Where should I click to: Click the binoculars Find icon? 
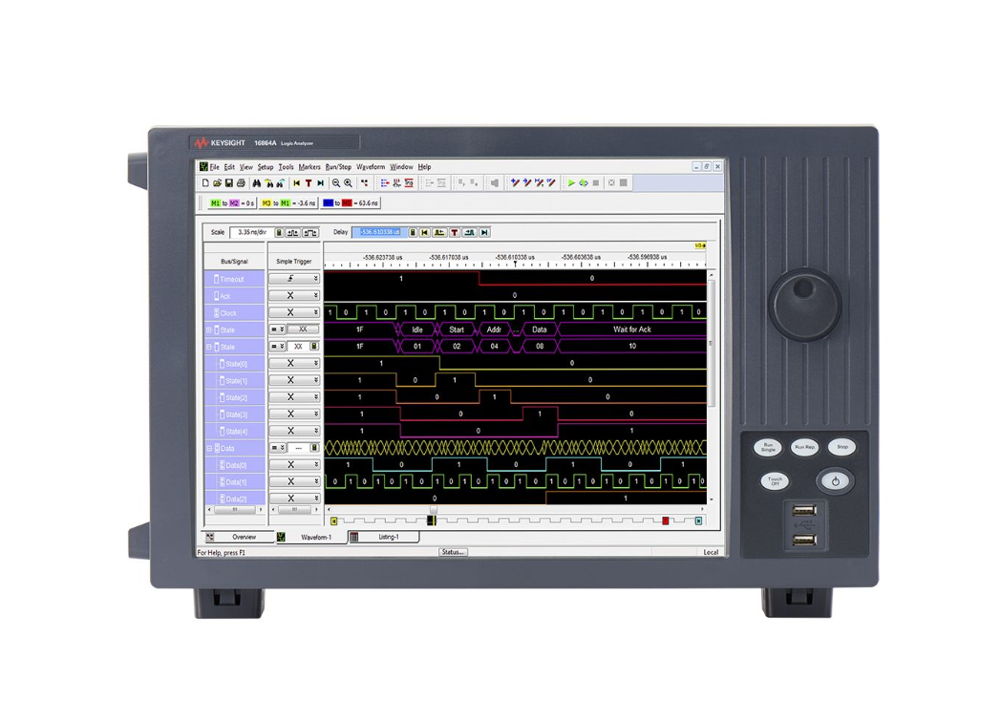[257, 183]
